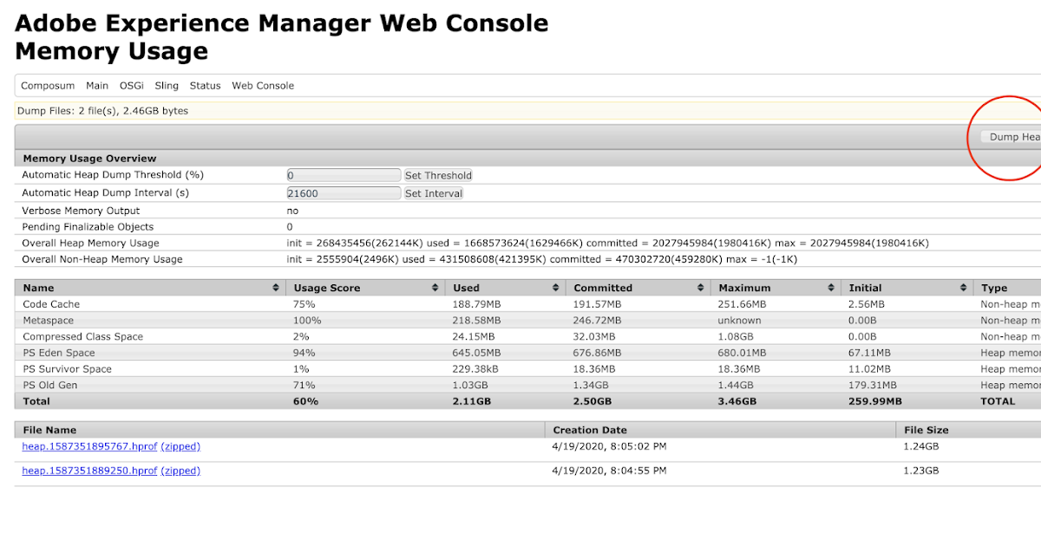1041x546 pixels.
Task: Apply the Set Threshold button
Action: [x=437, y=175]
